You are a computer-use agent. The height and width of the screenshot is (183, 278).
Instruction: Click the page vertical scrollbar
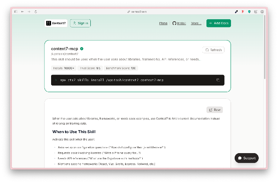click(265, 47)
